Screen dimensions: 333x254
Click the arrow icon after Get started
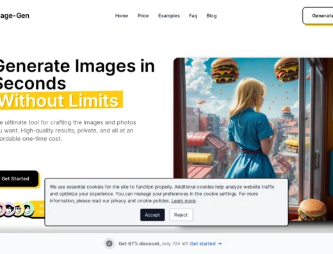coord(220,244)
